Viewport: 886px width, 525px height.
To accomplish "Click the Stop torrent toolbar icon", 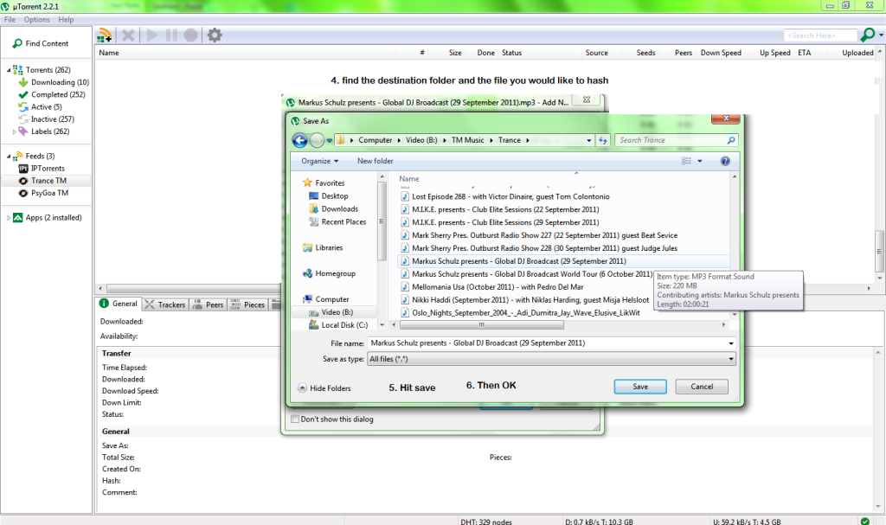I will click(191, 35).
